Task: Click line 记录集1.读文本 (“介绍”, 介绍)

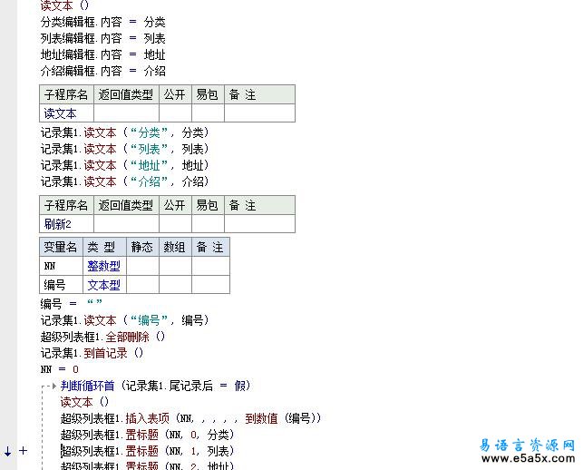Action: tap(124, 181)
